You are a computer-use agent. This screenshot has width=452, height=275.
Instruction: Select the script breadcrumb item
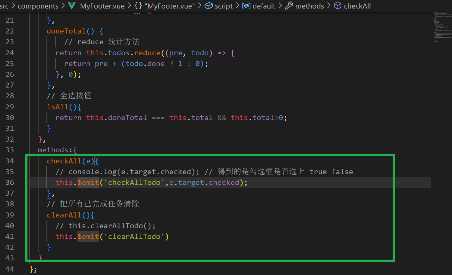223,6
